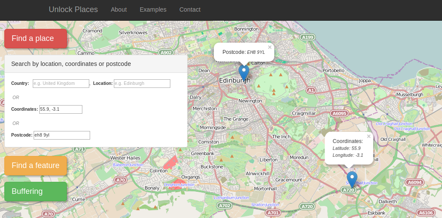Screen dimensions: 442x218
Task: Open the Contact navigation link
Action: click(x=190, y=9)
